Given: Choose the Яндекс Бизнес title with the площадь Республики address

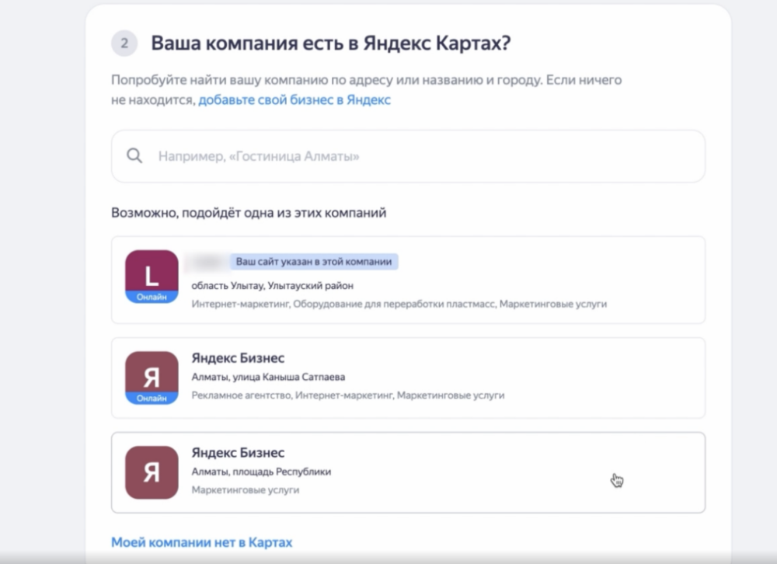Looking at the screenshot, I should click(238, 452).
